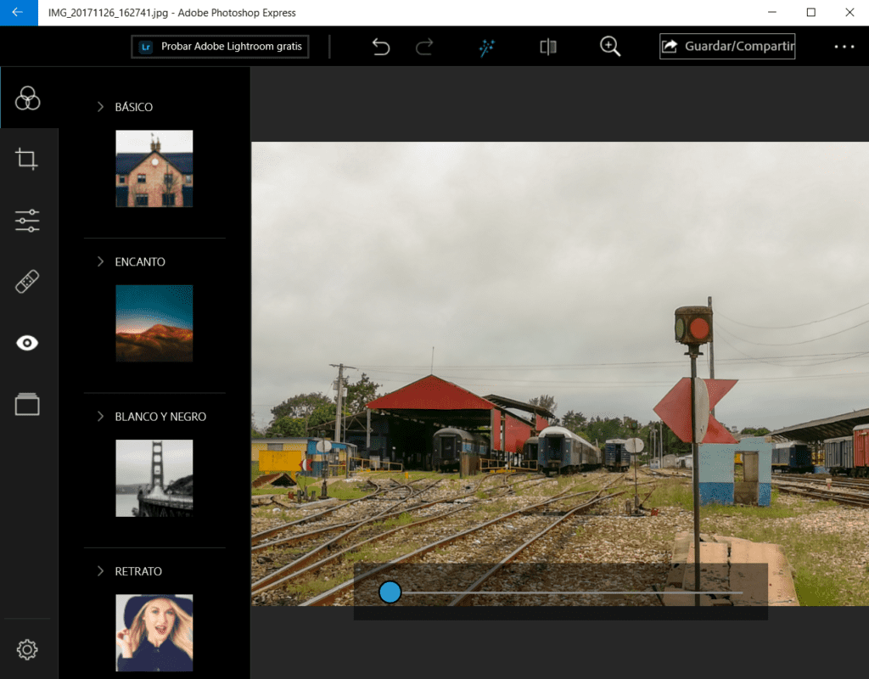
Task: Toggle before/after compare view
Action: [x=548, y=47]
